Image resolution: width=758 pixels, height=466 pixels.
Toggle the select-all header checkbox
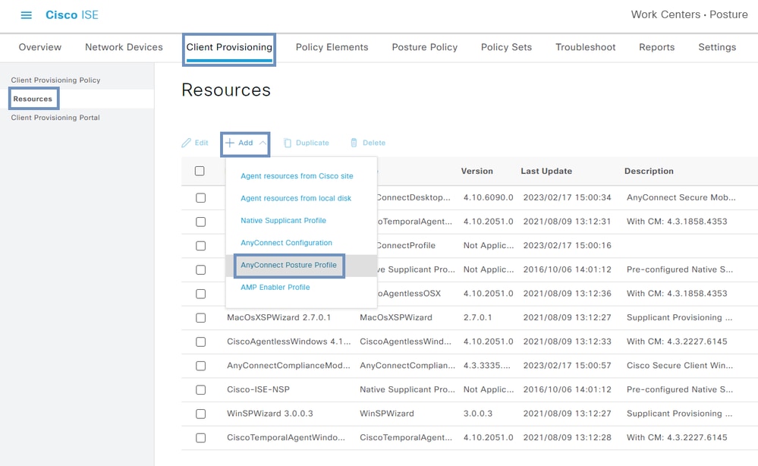tap(200, 171)
